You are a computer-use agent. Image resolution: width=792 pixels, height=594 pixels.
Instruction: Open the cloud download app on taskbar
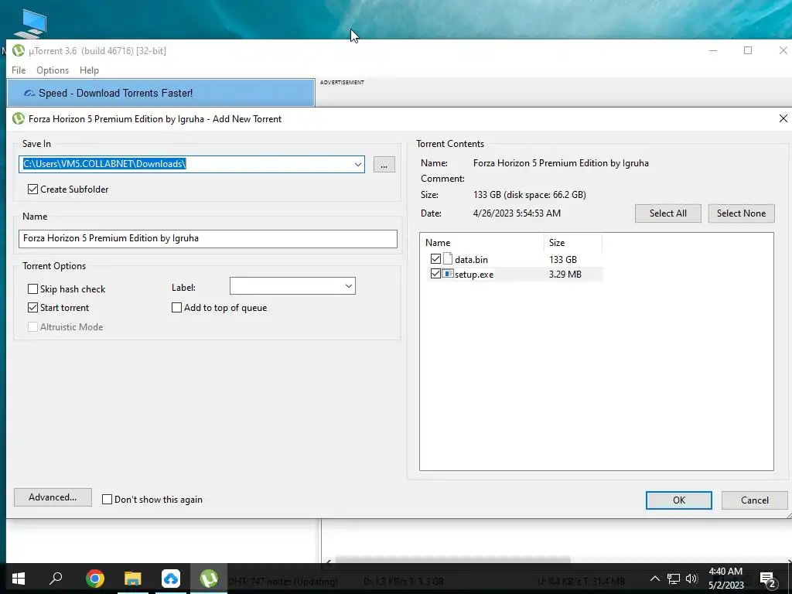[171, 579]
